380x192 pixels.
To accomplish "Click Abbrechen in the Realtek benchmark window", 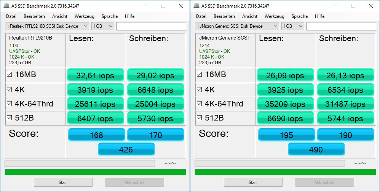I will 134,182.
